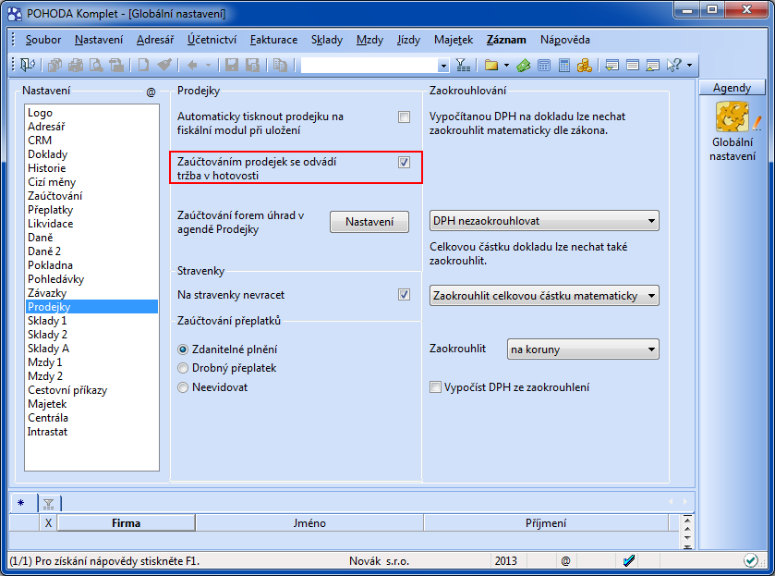Select the filter funnel tab above the table
775x576 pixels.
[48, 504]
